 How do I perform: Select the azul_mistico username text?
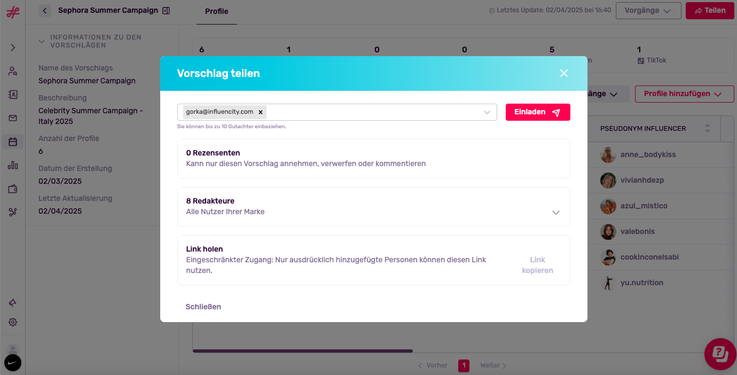644,206
